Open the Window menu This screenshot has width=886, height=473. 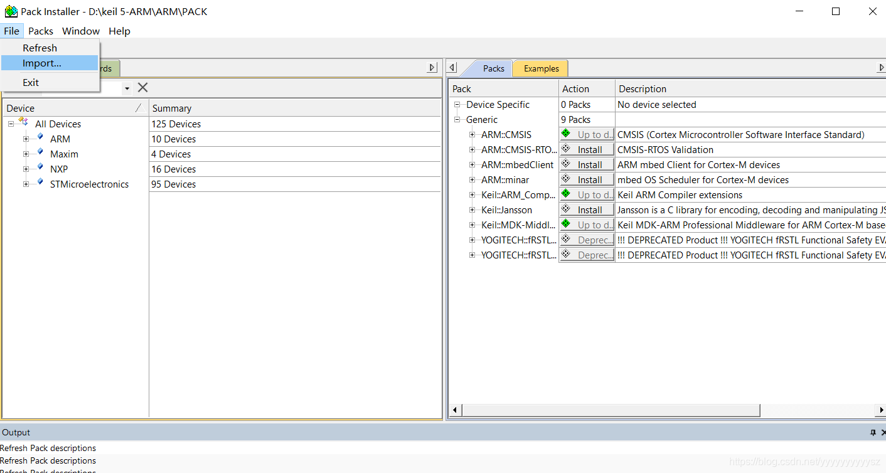coord(81,31)
